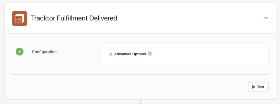The width and height of the screenshot is (280, 104).
Task: Click the Tracktor Fulfillment Delivered title
Action: 74,18
